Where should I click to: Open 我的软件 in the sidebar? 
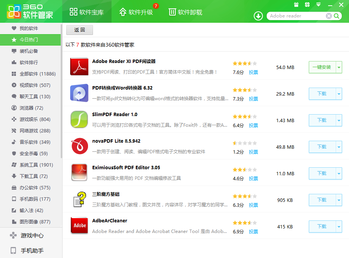30,28
